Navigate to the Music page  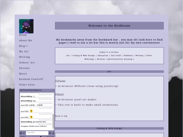tap(23, 74)
